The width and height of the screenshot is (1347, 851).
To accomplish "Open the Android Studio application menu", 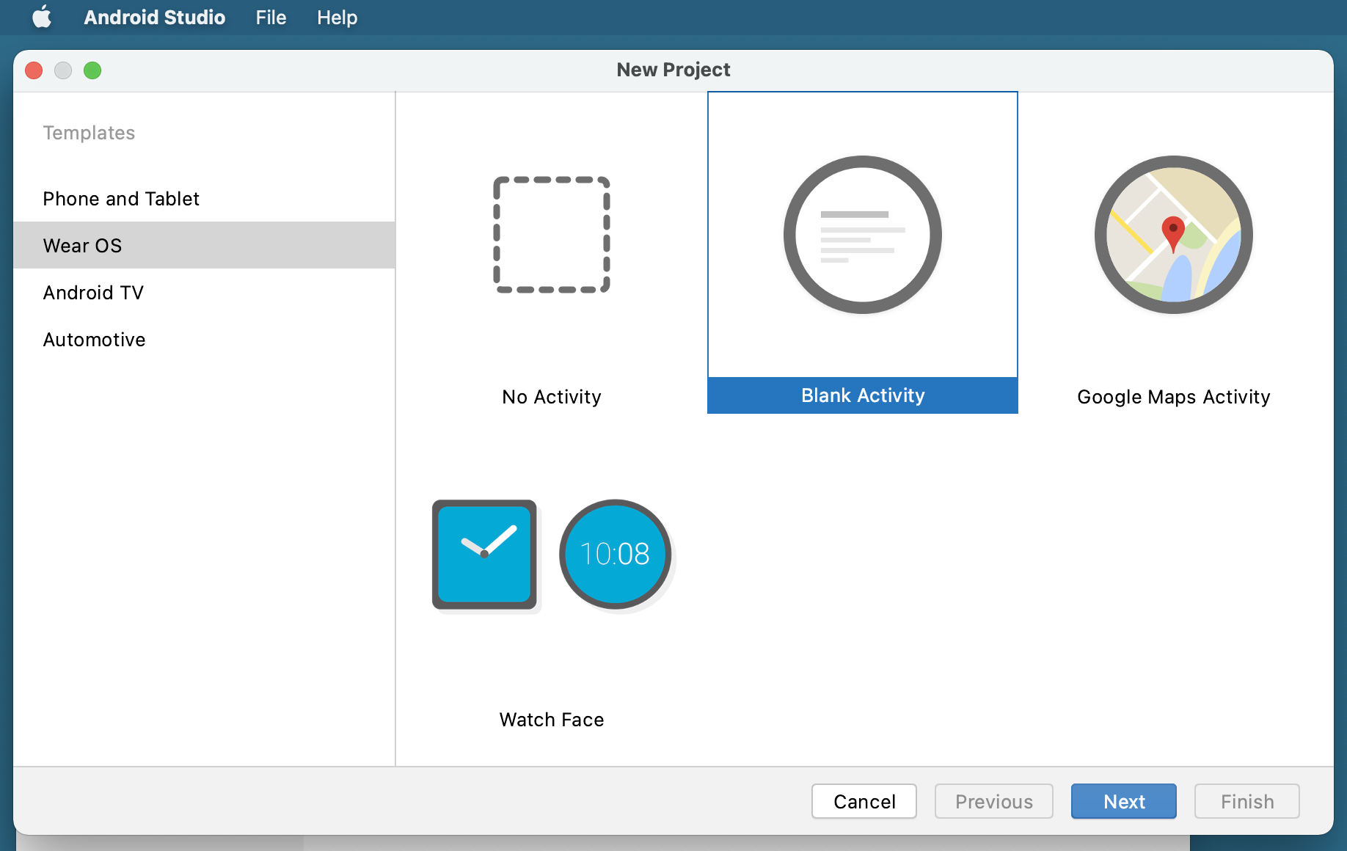I will coord(154,17).
